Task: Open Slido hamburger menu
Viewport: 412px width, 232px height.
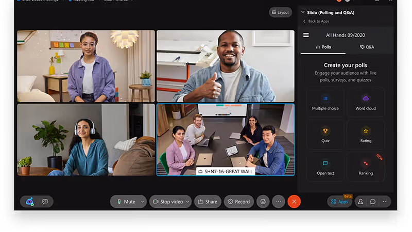Action: [306, 35]
